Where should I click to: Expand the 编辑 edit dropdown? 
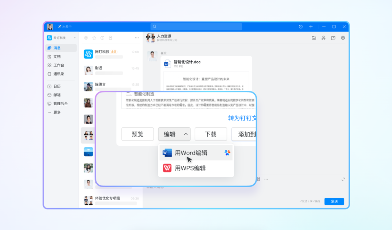tap(174, 134)
